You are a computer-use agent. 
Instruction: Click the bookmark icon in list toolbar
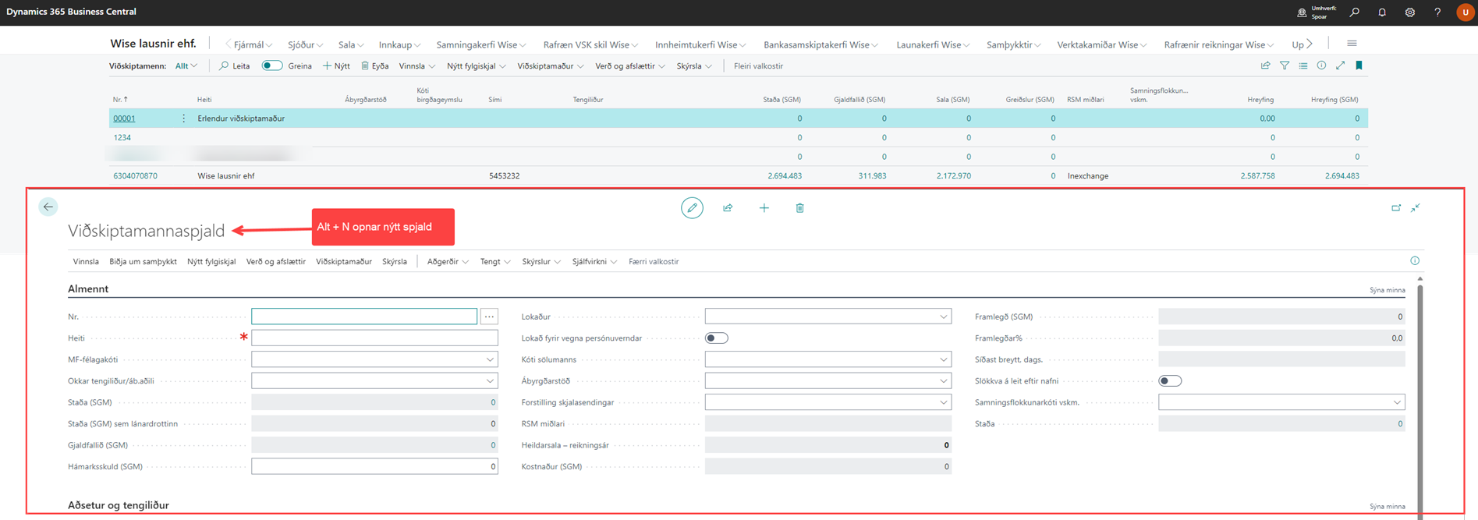click(x=1359, y=66)
